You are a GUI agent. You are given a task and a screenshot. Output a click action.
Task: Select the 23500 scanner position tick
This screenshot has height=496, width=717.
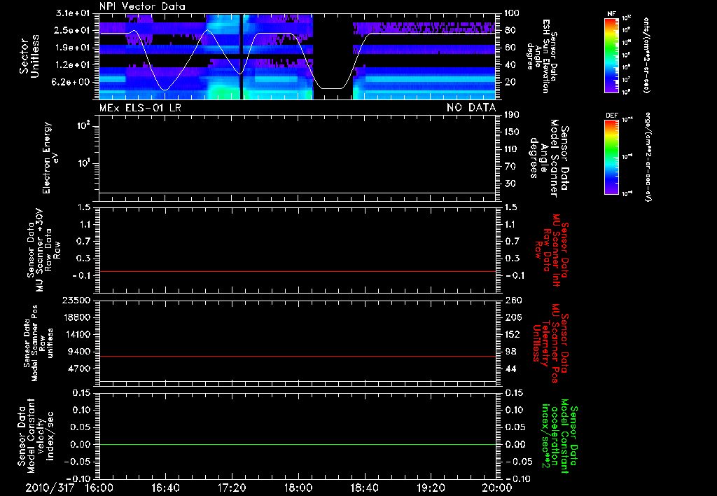point(76,300)
